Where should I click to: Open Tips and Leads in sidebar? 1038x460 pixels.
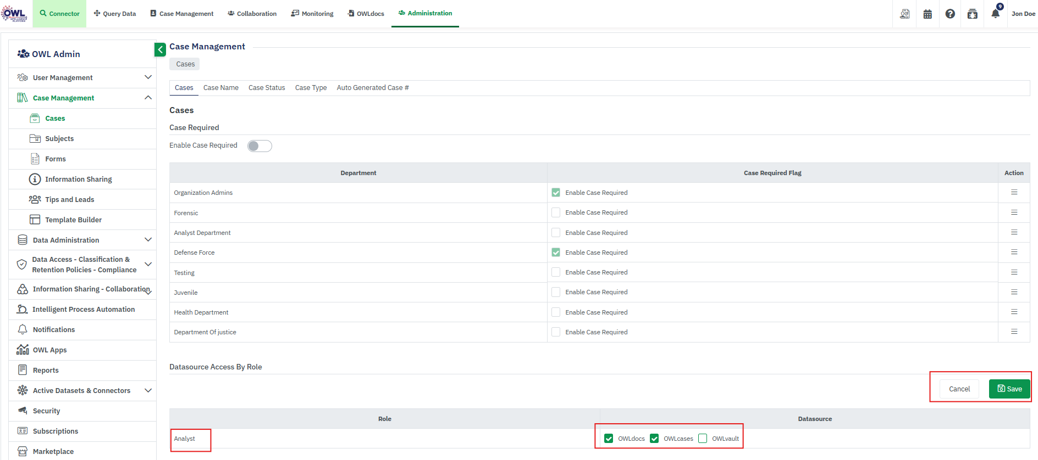click(x=69, y=199)
